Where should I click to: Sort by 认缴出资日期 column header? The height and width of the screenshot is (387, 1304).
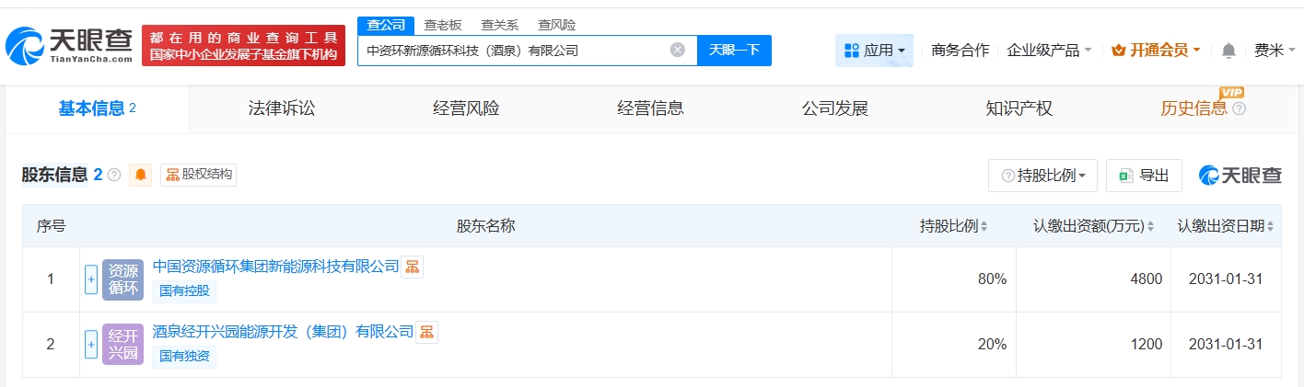coord(1227,226)
